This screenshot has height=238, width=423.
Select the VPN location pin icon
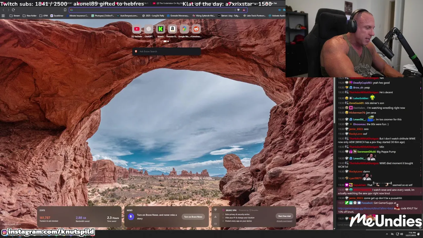coord(215,210)
